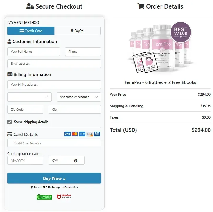Click the Email address input field

click(x=54, y=64)
